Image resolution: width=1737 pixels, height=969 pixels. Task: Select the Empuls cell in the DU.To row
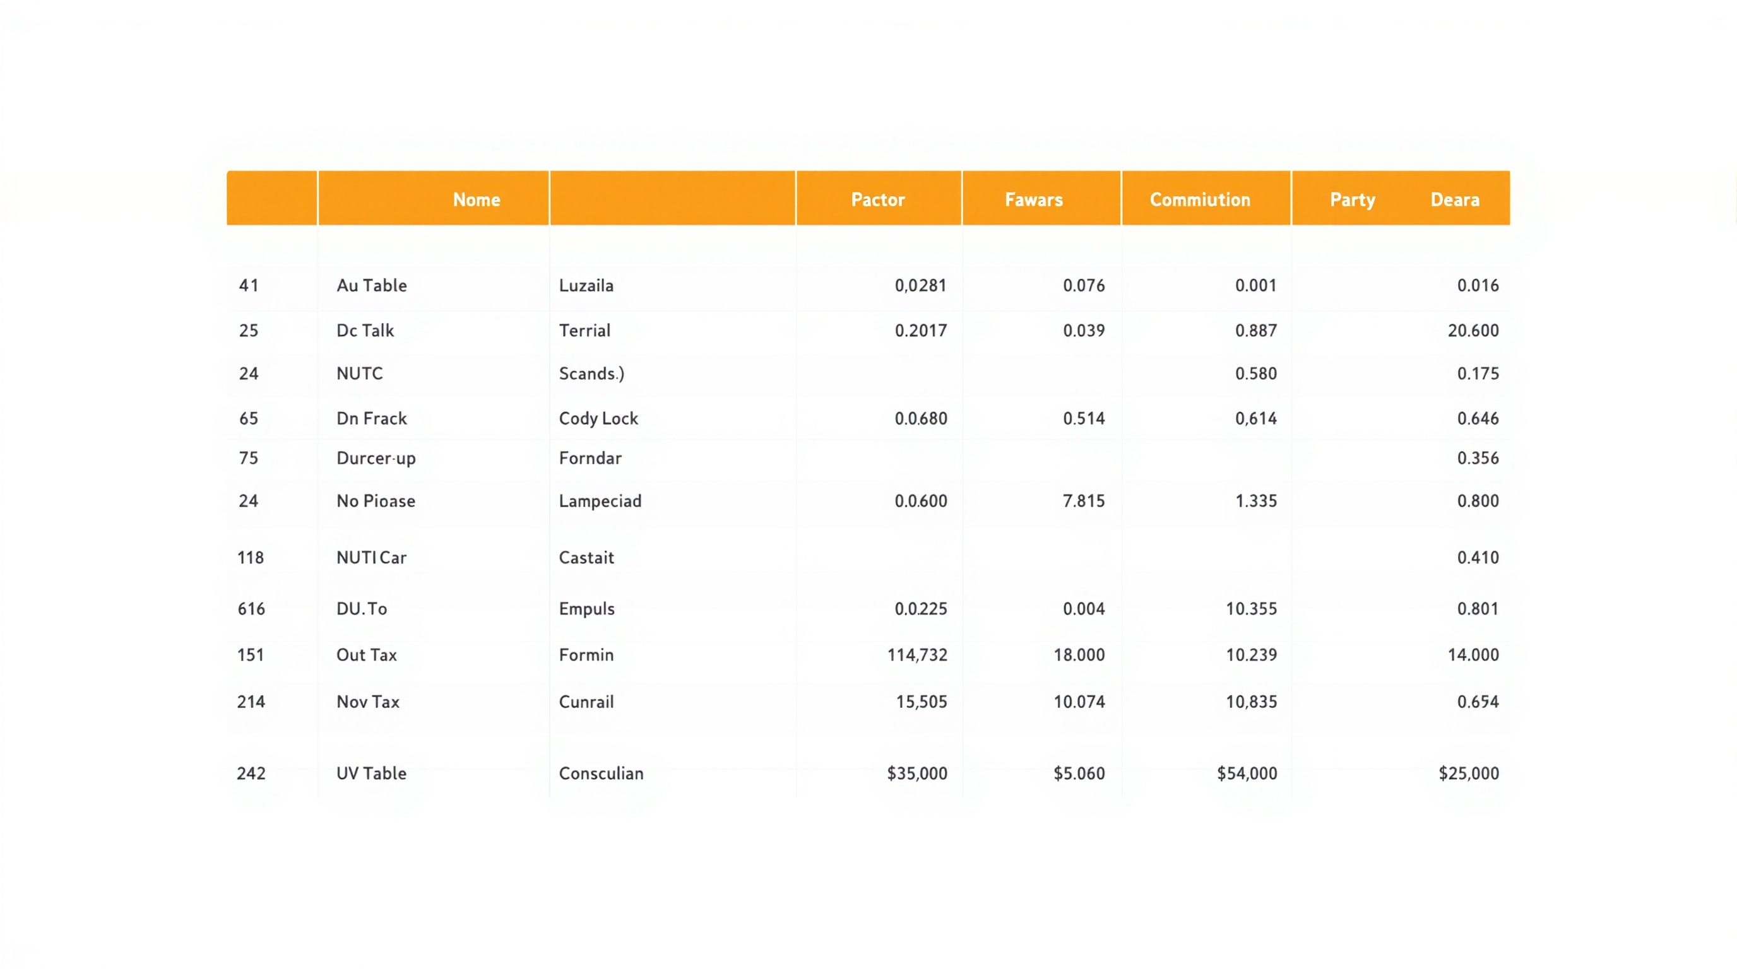tap(586, 609)
